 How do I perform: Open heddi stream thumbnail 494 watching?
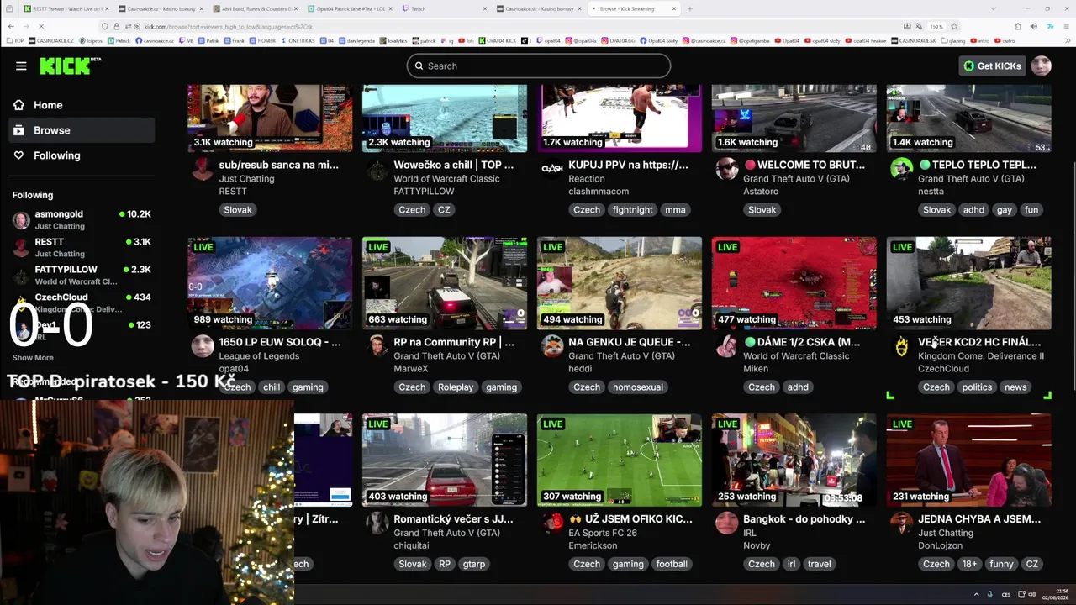[620, 283]
